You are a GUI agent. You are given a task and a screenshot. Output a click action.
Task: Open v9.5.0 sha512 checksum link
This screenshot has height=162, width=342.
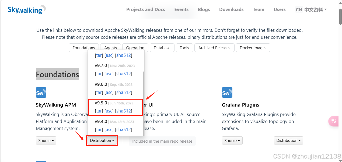(x=124, y=111)
